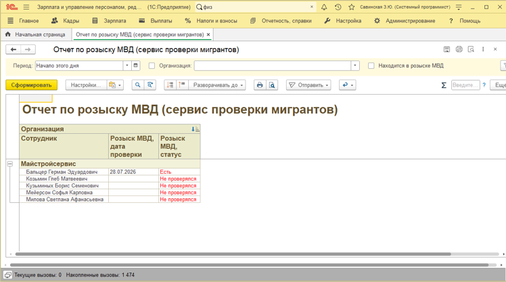Open the 'Разворачивать до' dropdown
The height and width of the screenshot is (282, 506).
click(x=217, y=85)
